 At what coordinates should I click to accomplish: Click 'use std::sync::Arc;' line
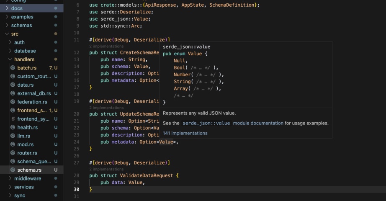click(116, 26)
